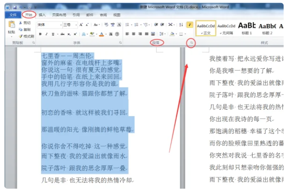Open the font name dropdown showing 宋体

(x=48, y=25)
